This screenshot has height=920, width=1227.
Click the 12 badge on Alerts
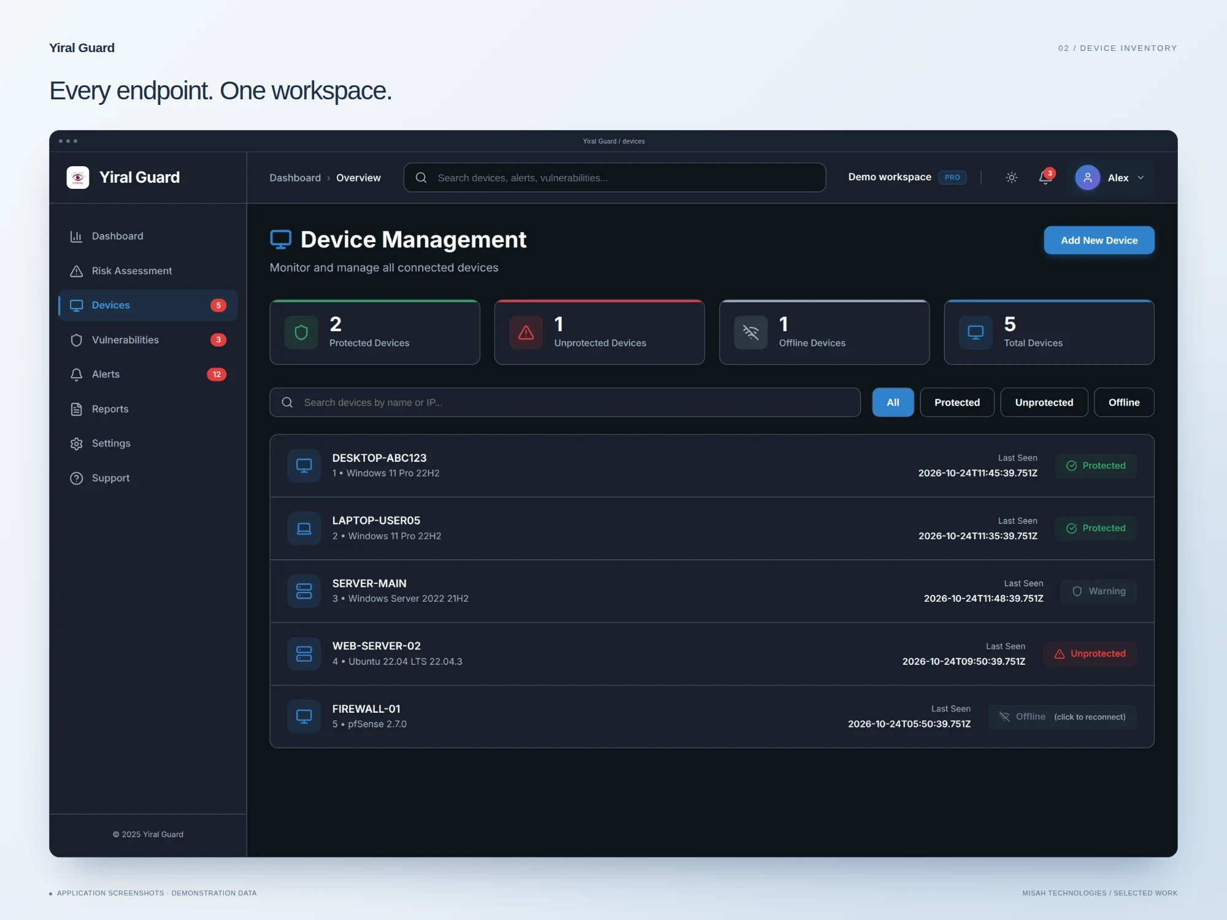pos(217,374)
